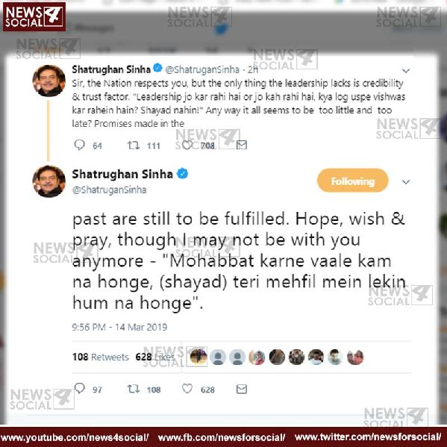Open @ShatruganSinha handle under main tweet name
The image size is (447, 447).
(x=109, y=190)
